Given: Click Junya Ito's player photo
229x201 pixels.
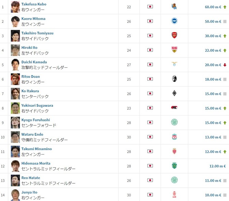Looking at the screenshot, I should click(x=15, y=195).
